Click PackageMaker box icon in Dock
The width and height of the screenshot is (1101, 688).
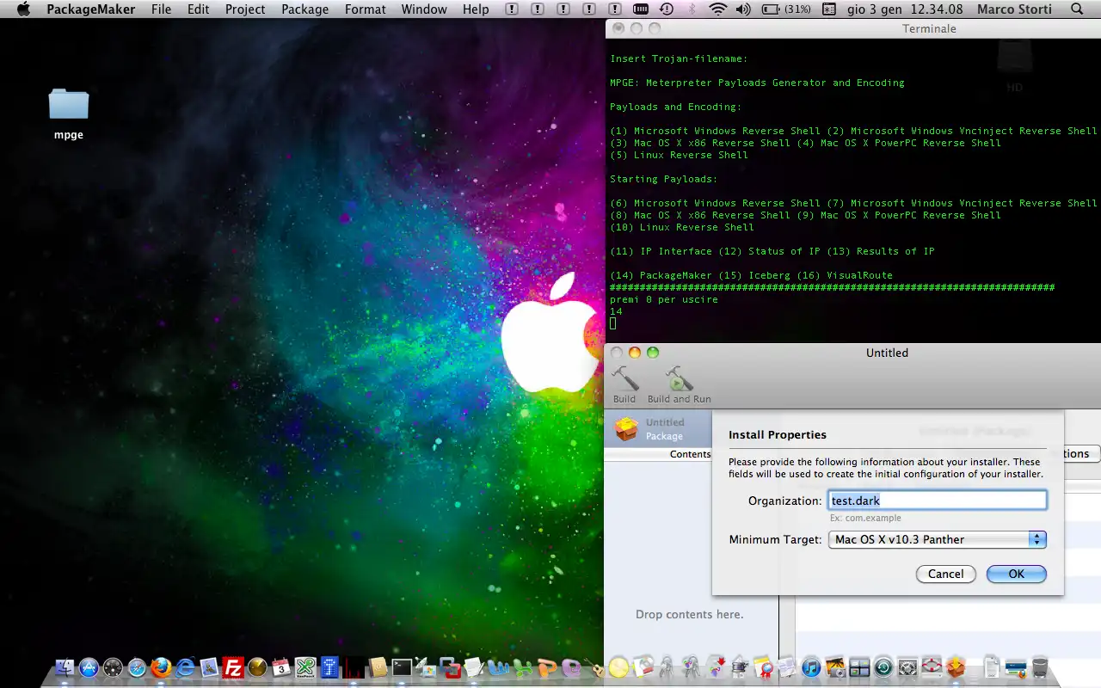[956, 666]
